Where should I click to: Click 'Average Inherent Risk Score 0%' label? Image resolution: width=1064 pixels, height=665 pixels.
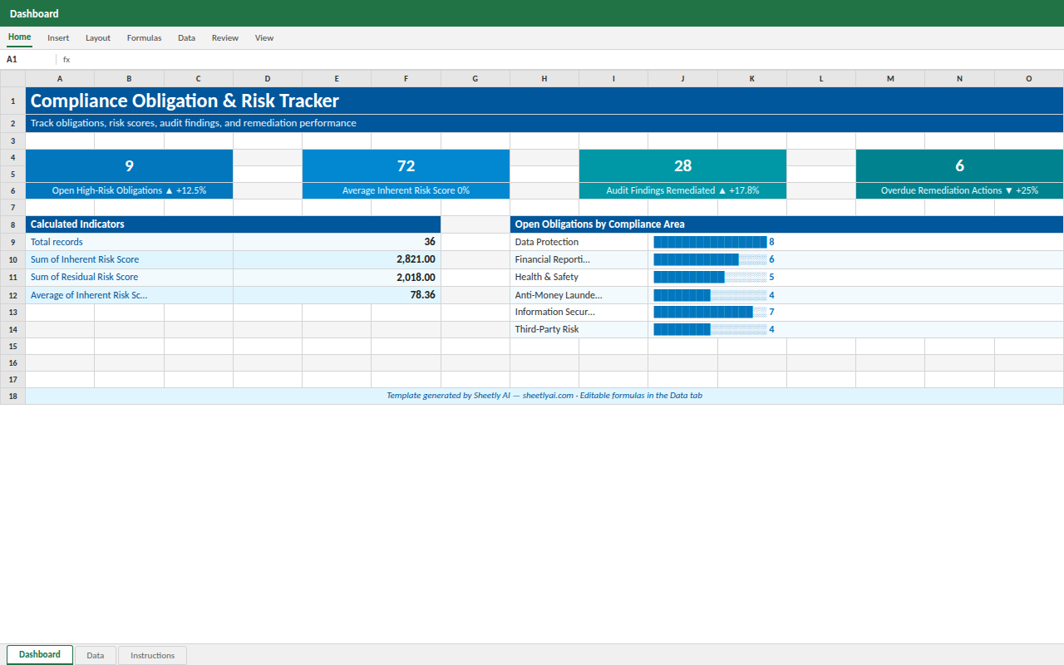point(406,190)
